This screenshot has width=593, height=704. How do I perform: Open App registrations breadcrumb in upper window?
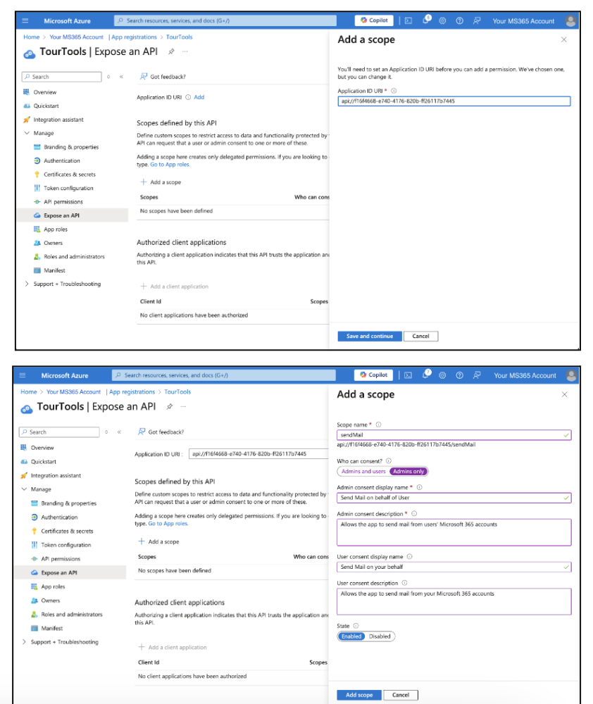pos(135,37)
